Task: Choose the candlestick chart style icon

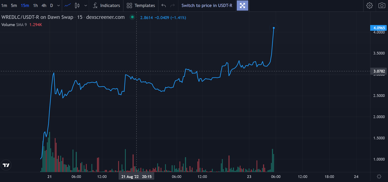Action: point(77,5)
